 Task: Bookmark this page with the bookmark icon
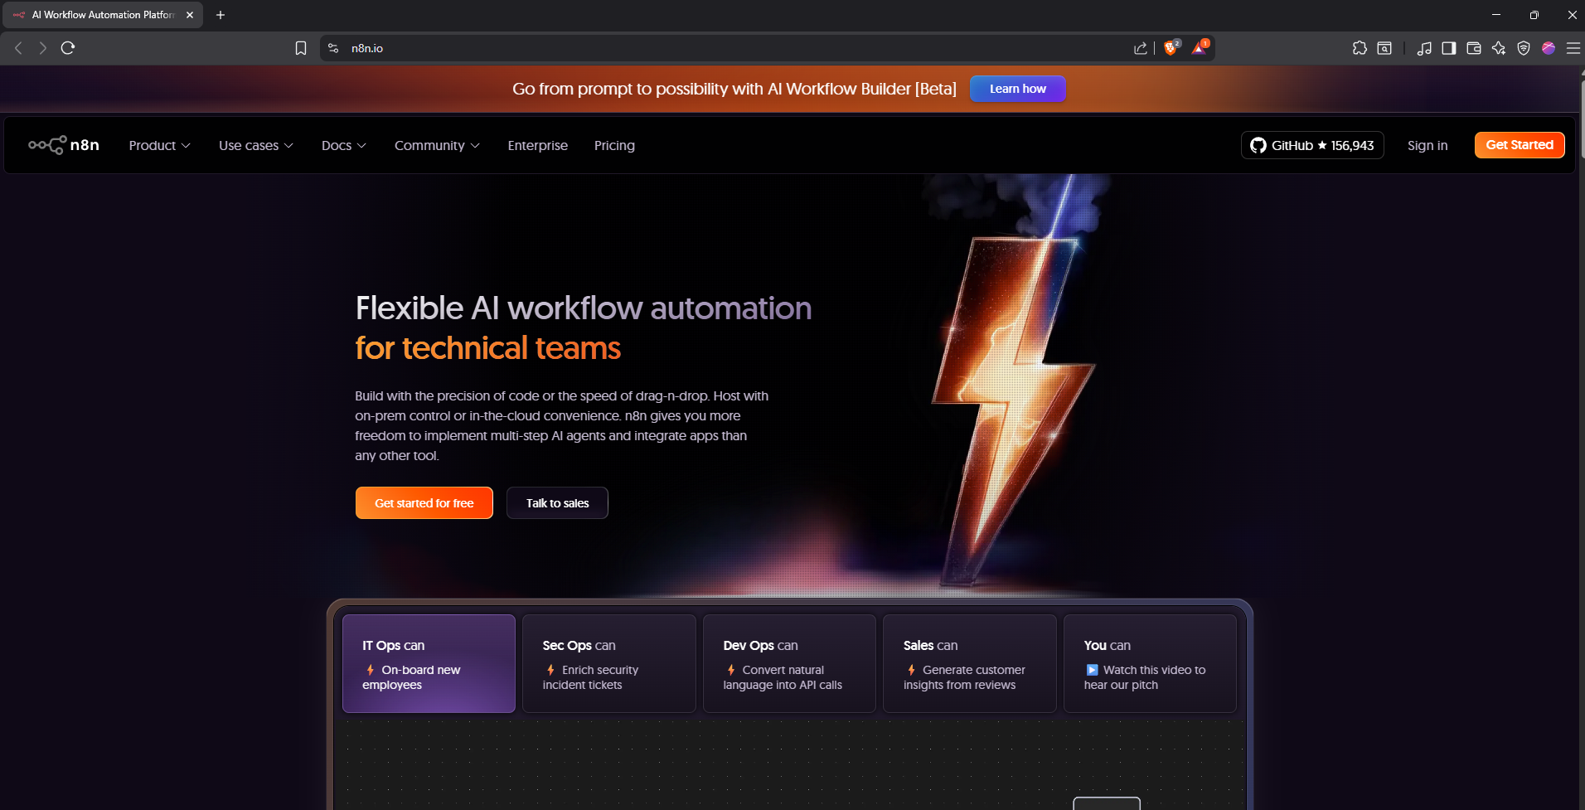301,48
